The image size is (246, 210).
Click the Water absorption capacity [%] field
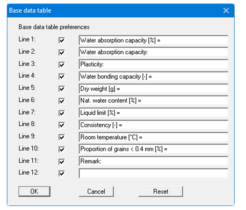point(153,40)
